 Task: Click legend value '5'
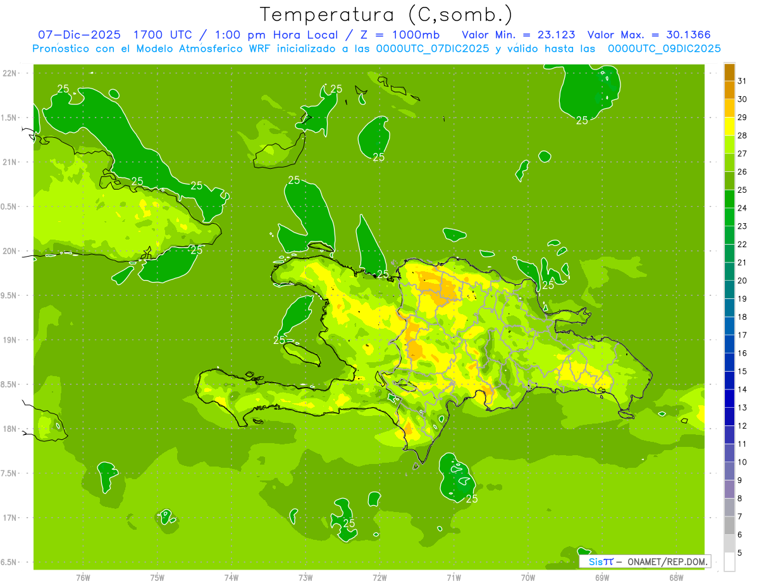point(740,553)
